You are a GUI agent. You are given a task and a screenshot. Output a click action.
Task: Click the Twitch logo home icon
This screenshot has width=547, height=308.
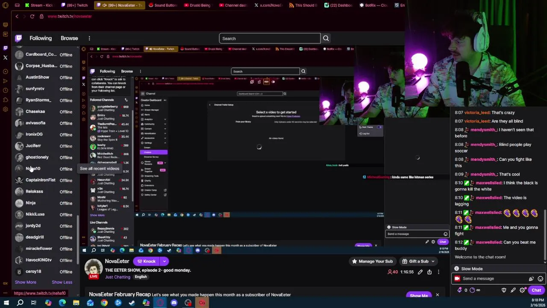(18, 38)
